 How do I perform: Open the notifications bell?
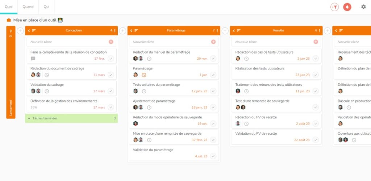[347, 7]
